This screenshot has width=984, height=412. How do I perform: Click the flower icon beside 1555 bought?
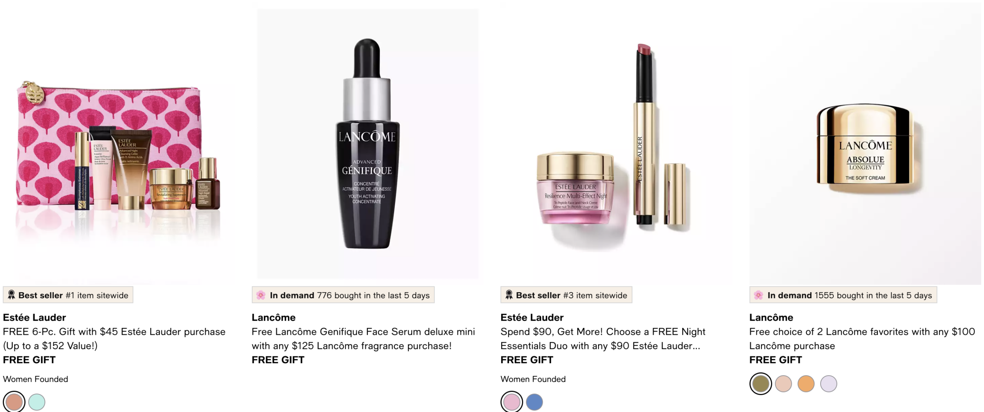pyautogui.click(x=758, y=295)
